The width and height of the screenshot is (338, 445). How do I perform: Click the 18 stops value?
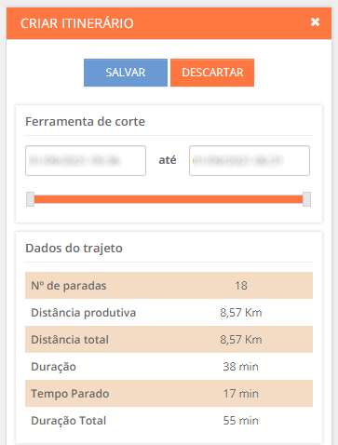pos(241,286)
